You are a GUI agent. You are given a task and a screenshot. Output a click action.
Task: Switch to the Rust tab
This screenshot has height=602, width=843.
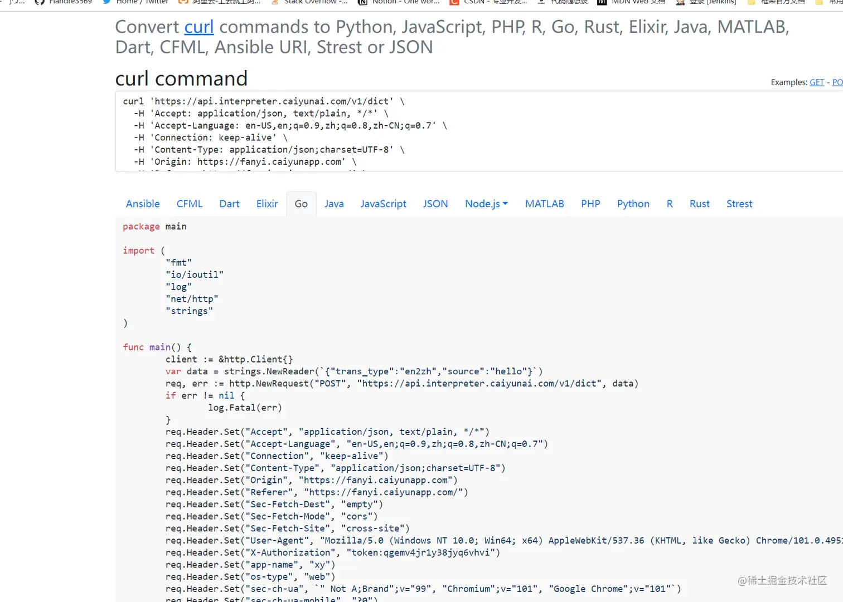point(699,204)
